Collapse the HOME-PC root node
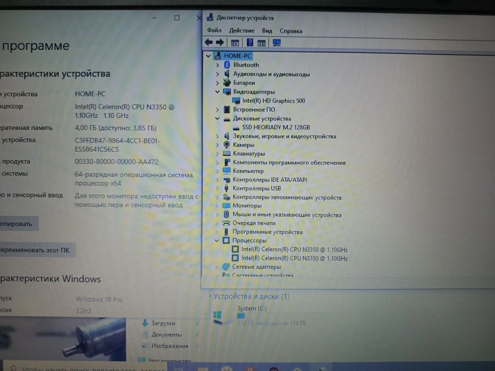Viewport: 495px width, 371px height. pyautogui.click(x=208, y=56)
